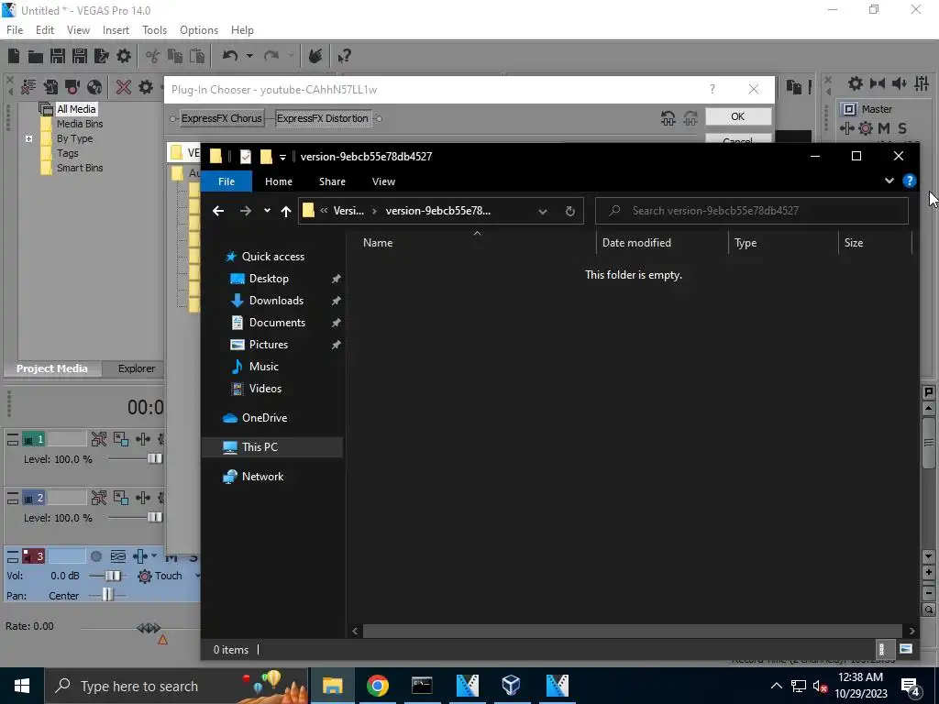Screen dimensions: 939x704
Task: Open media properties gear in Project Media
Action: point(146,87)
